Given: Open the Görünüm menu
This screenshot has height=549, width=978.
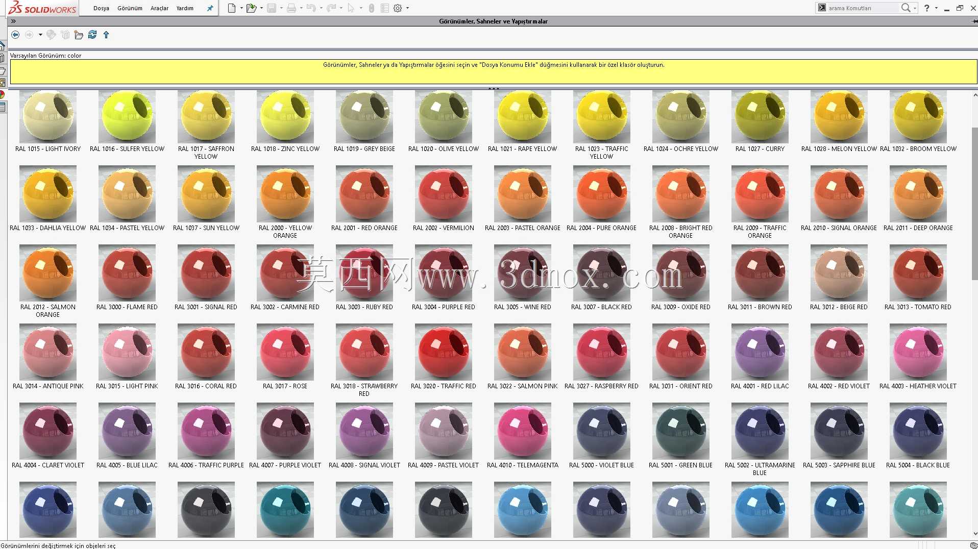Looking at the screenshot, I should coord(130,8).
